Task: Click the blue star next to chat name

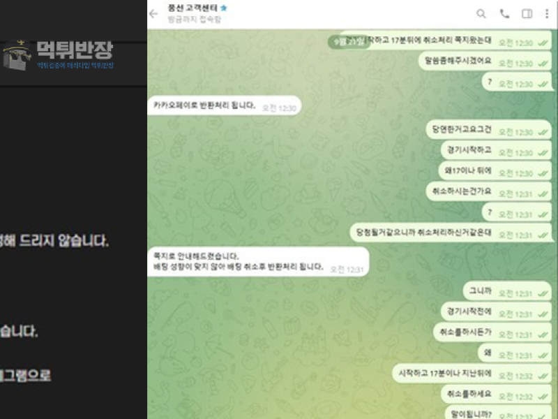Action: click(x=224, y=8)
